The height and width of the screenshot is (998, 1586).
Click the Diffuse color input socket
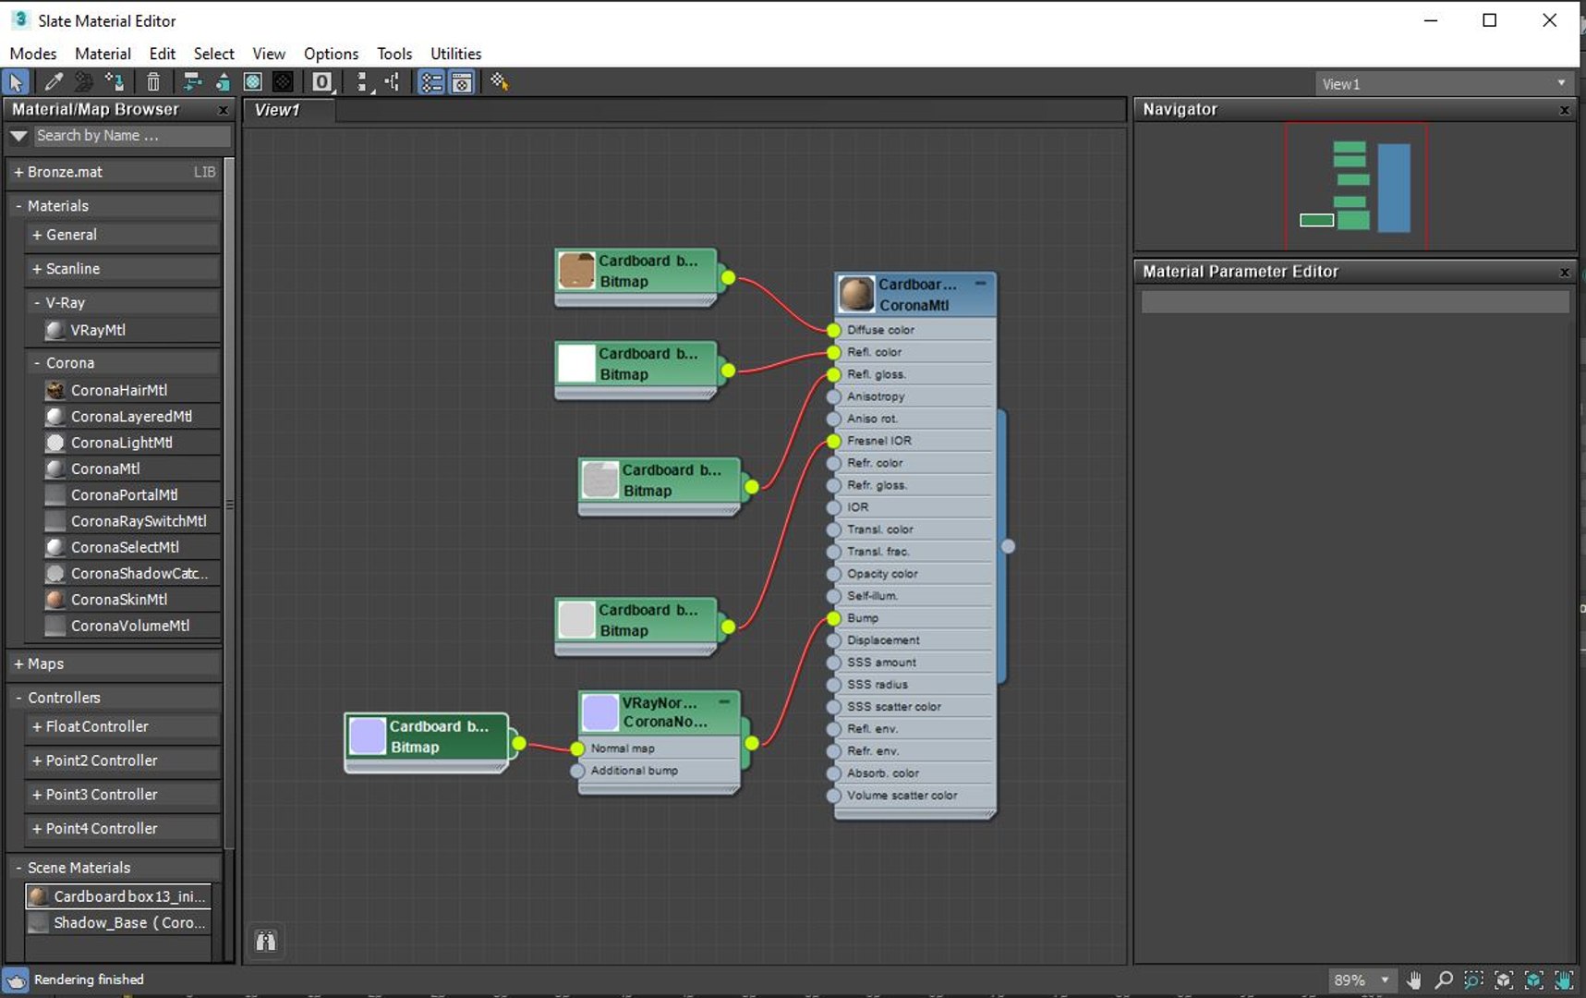(834, 330)
